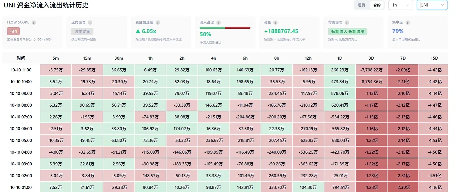
Task: Click the question mark beside 背离信号
Action: coord(347,22)
